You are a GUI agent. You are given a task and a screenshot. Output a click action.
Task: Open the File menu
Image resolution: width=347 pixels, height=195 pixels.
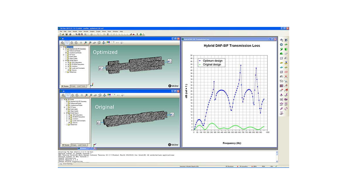(x=61, y=31)
